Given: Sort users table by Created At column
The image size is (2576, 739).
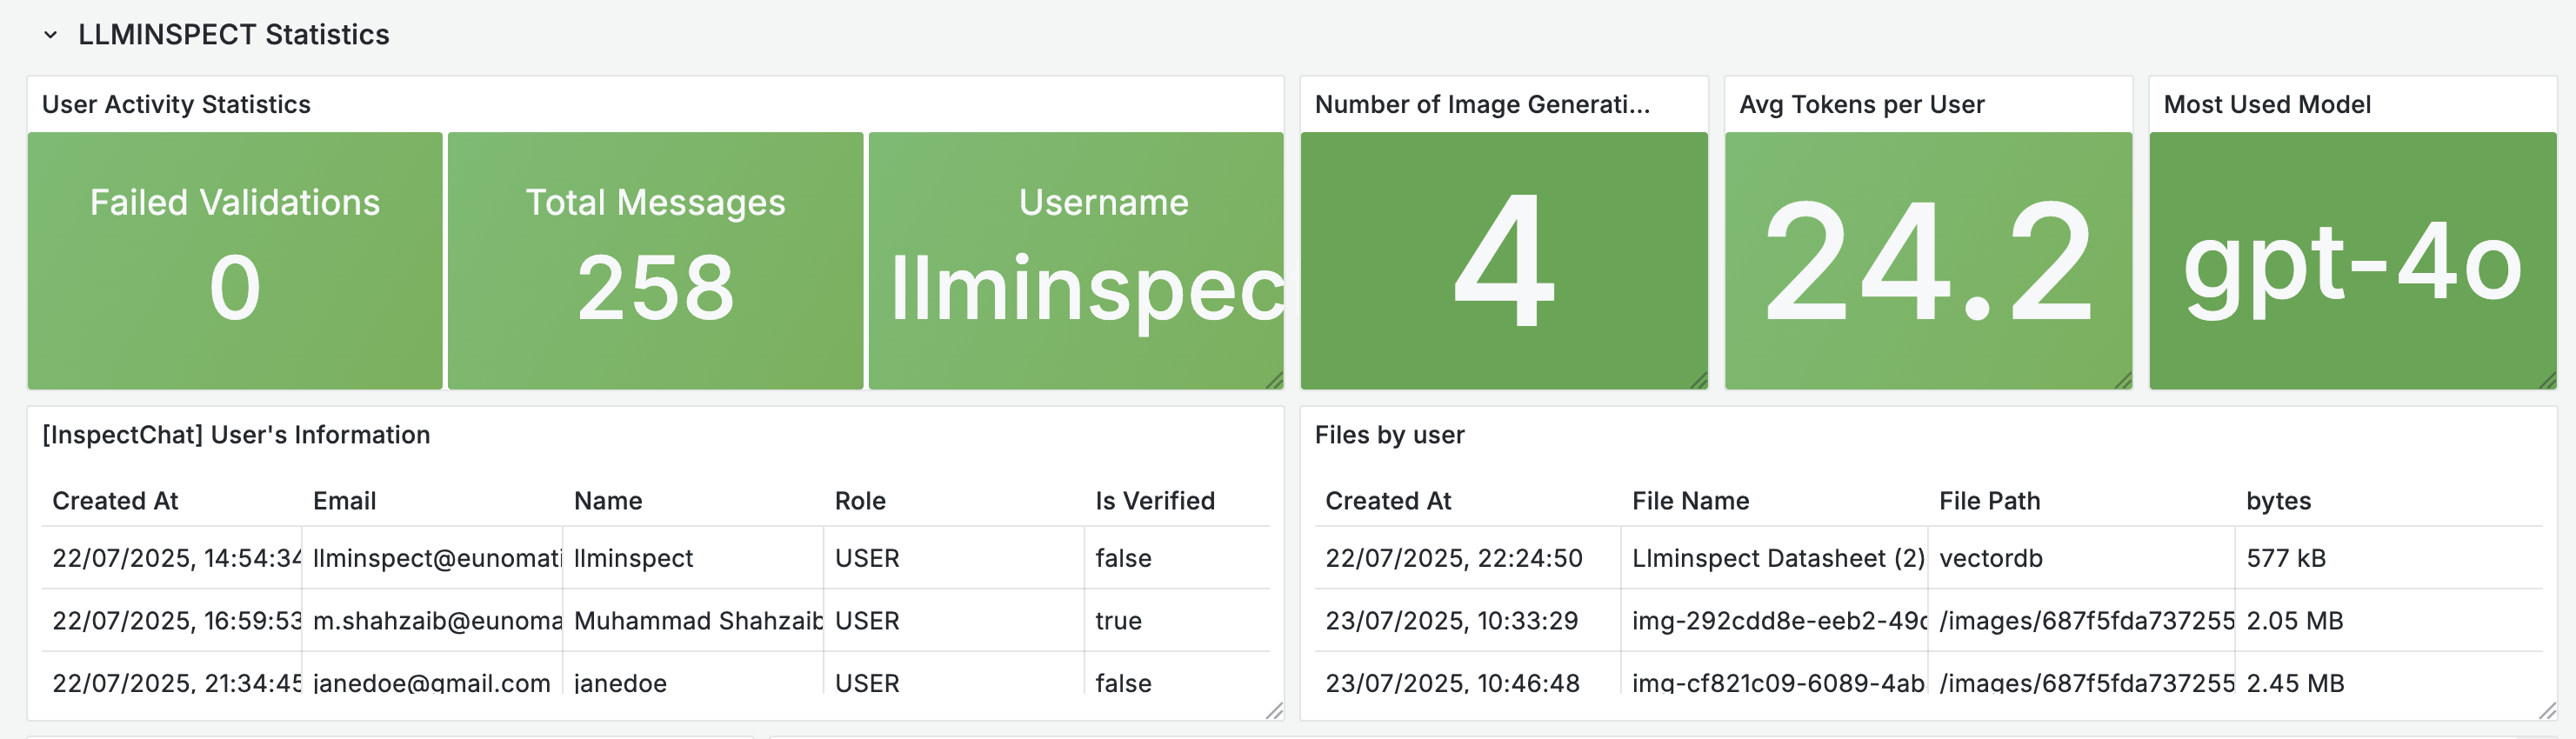Looking at the screenshot, I should (x=115, y=501).
